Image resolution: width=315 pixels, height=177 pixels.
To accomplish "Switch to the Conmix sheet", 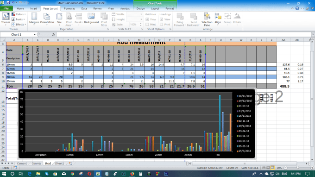I will coord(36,164).
